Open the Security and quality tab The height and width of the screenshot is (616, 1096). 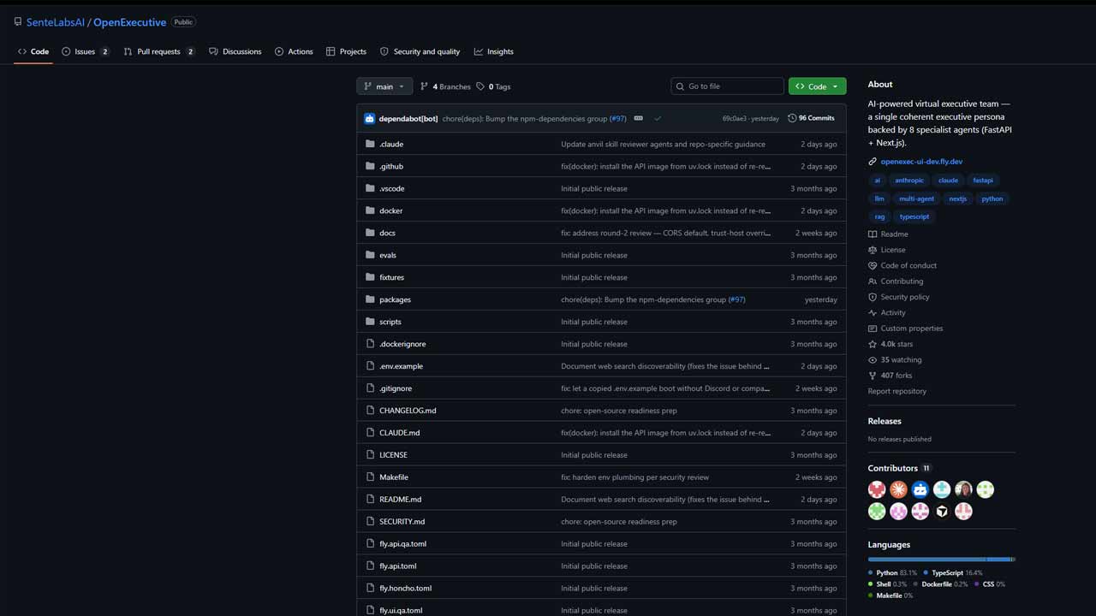(420, 51)
